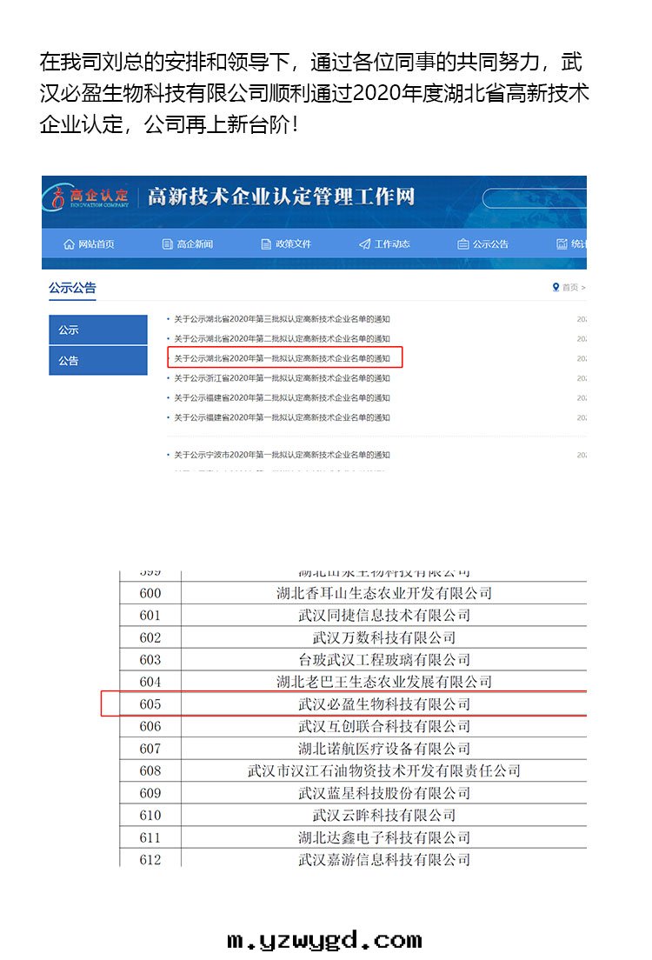
Task: Click the home icon beside 网站首页
Action: click(x=69, y=244)
